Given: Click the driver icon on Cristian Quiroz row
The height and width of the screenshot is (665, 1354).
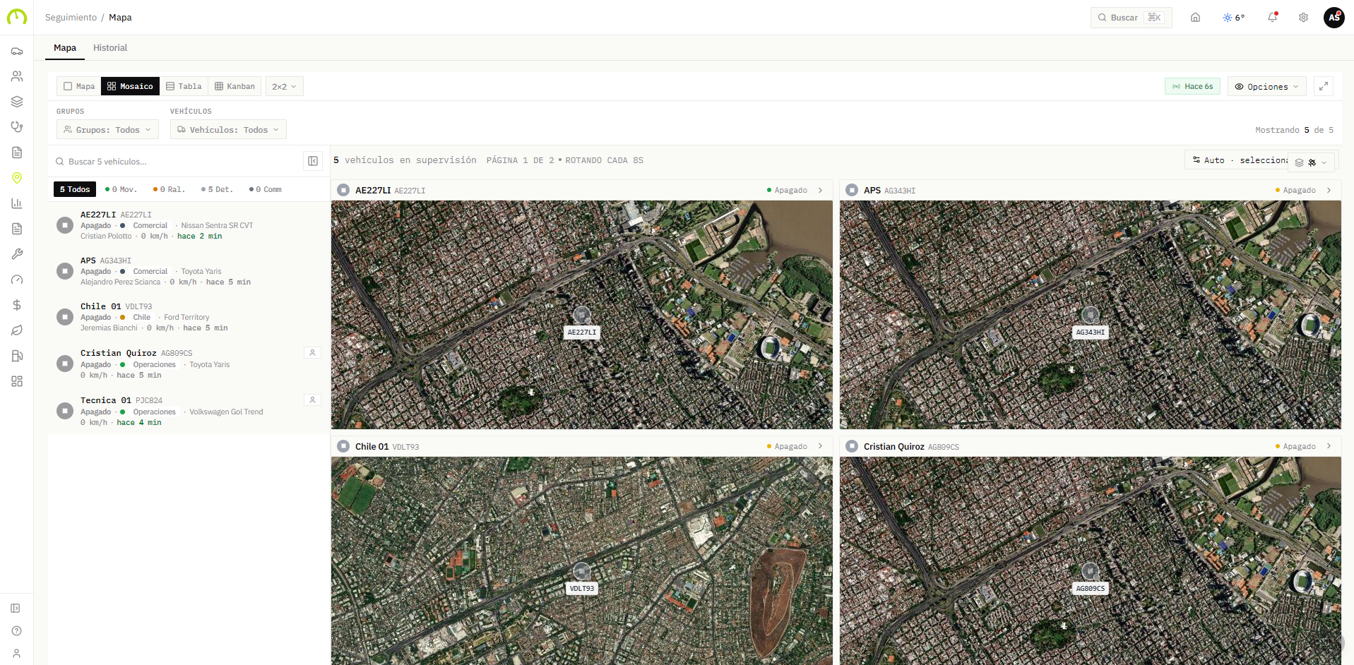Looking at the screenshot, I should [x=312, y=352].
